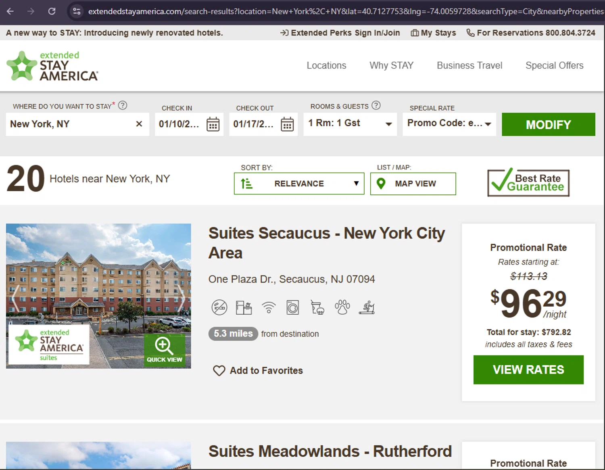
Task: Click the sort order icon in Sort By box
Action: tap(246, 184)
